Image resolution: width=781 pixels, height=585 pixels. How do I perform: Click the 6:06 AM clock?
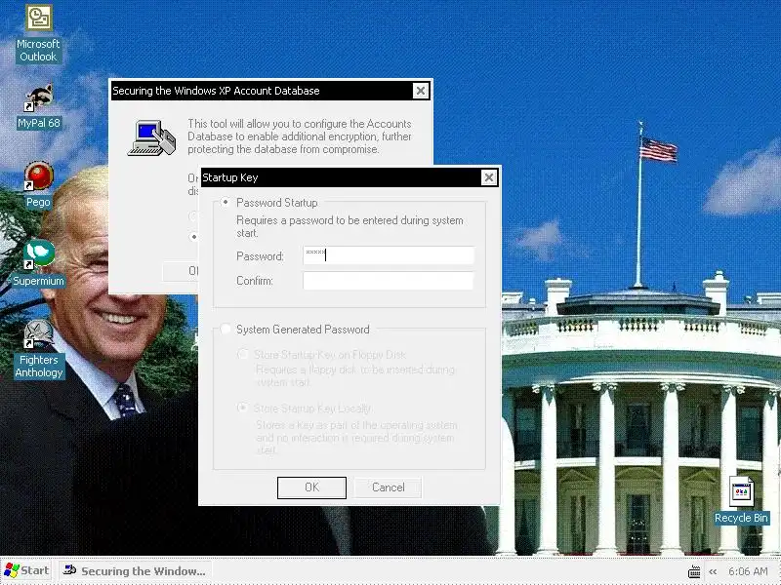748,571
